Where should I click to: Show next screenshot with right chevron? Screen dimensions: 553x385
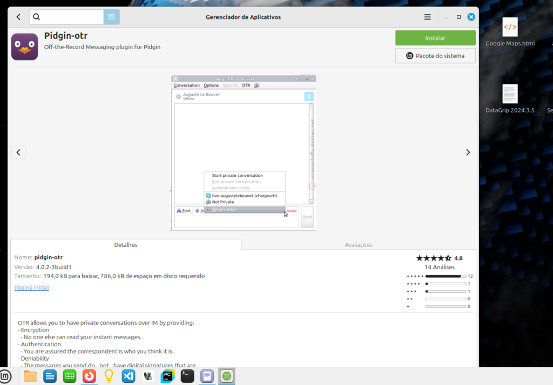468,153
